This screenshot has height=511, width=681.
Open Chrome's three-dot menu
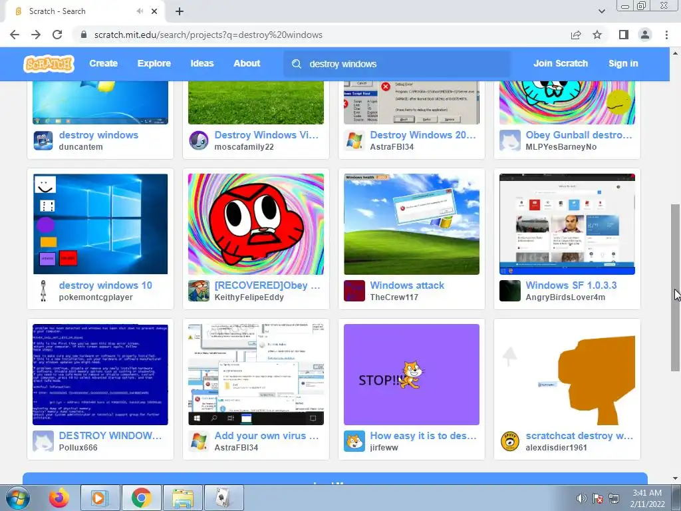point(666,35)
